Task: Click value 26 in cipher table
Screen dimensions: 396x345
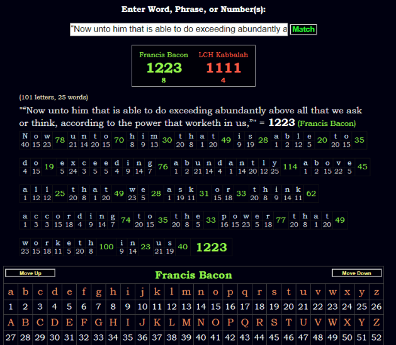Action: tap(376, 307)
